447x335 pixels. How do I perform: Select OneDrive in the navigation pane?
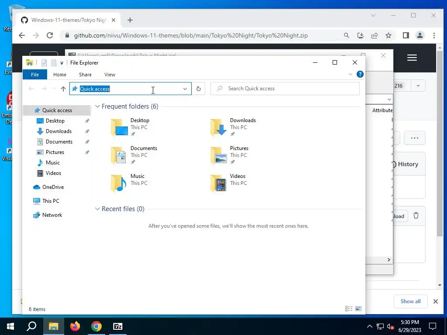(53, 187)
